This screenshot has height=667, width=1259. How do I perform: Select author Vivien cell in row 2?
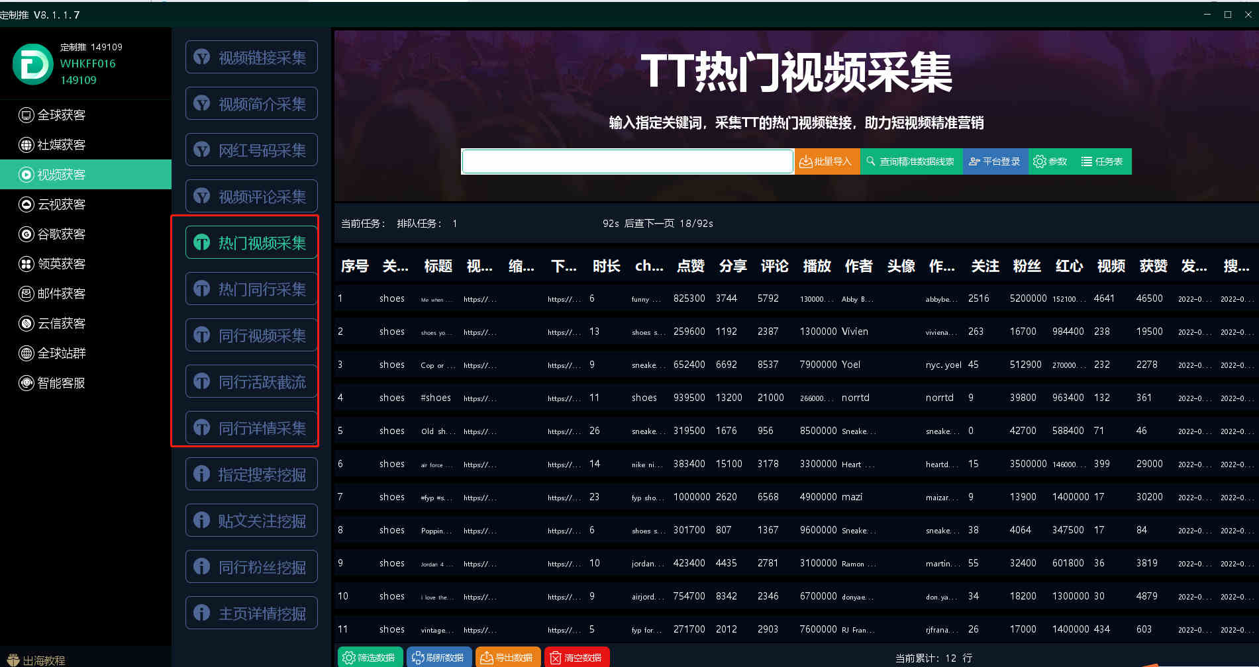(855, 332)
